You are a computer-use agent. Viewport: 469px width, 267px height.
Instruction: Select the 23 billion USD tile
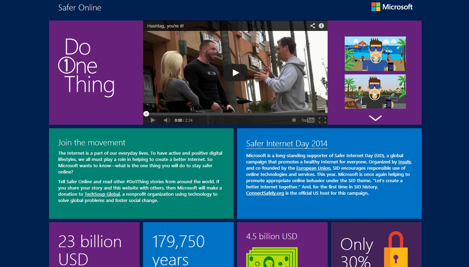pos(94,245)
